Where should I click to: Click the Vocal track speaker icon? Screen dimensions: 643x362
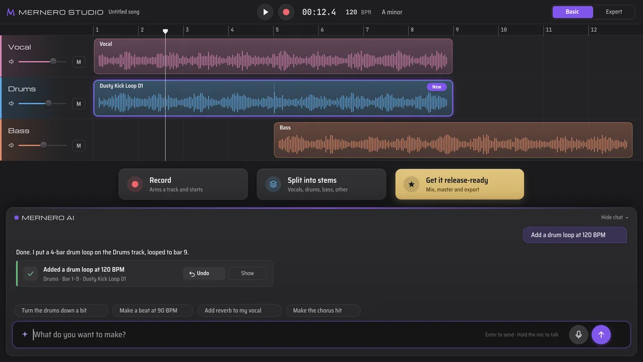[x=11, y=62]
